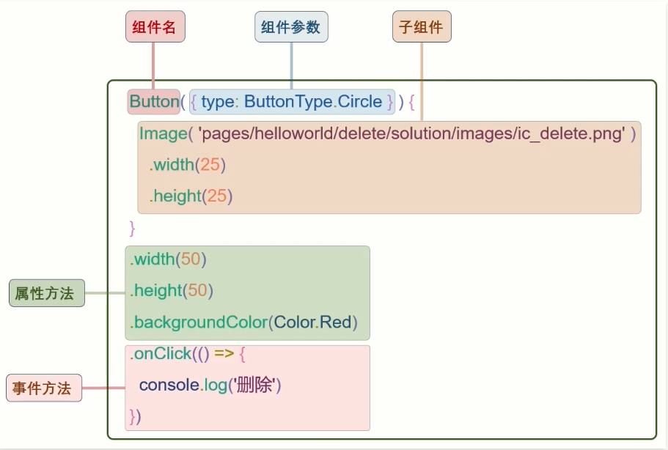Screen dimensions: 668x450
Task: Click the 组件参数 label box
Action: (291, 28)
